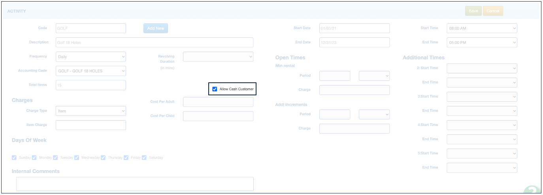Uncheck the Wednesday checkbox
The height and width of the screenshot is (195, 543).
77,158
